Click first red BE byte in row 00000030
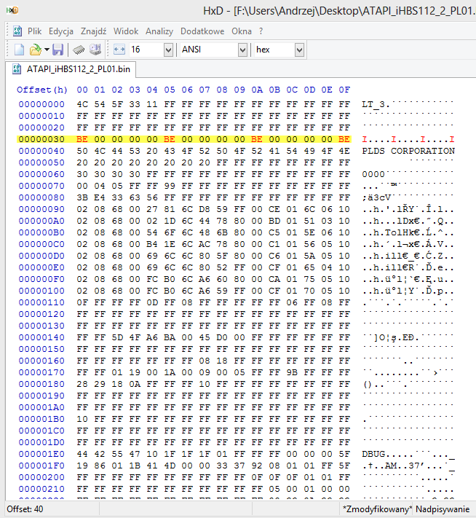The image size is (476, 518). click(82, 139)
